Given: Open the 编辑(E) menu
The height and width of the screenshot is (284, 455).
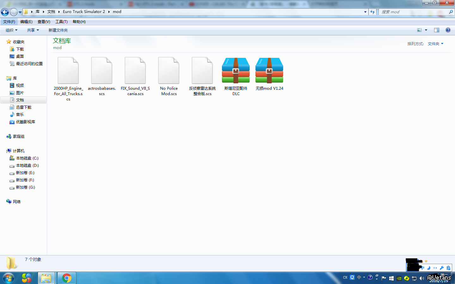Looking at the screenshot, I should [x=26, y=22].
